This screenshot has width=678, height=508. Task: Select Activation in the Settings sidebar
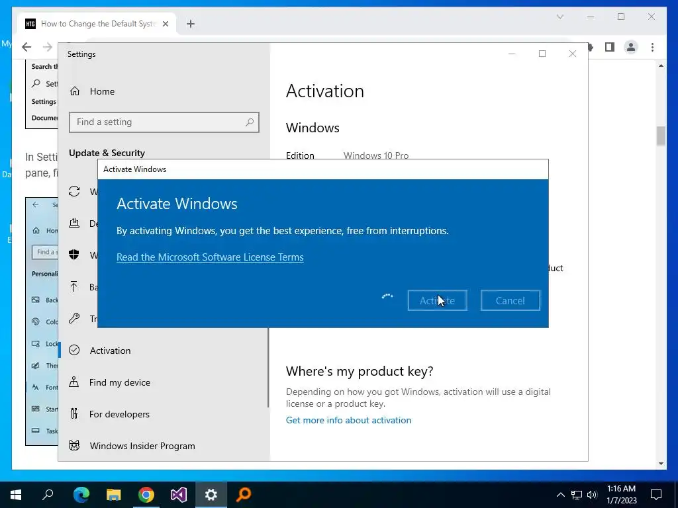click(x=111, y=351)
